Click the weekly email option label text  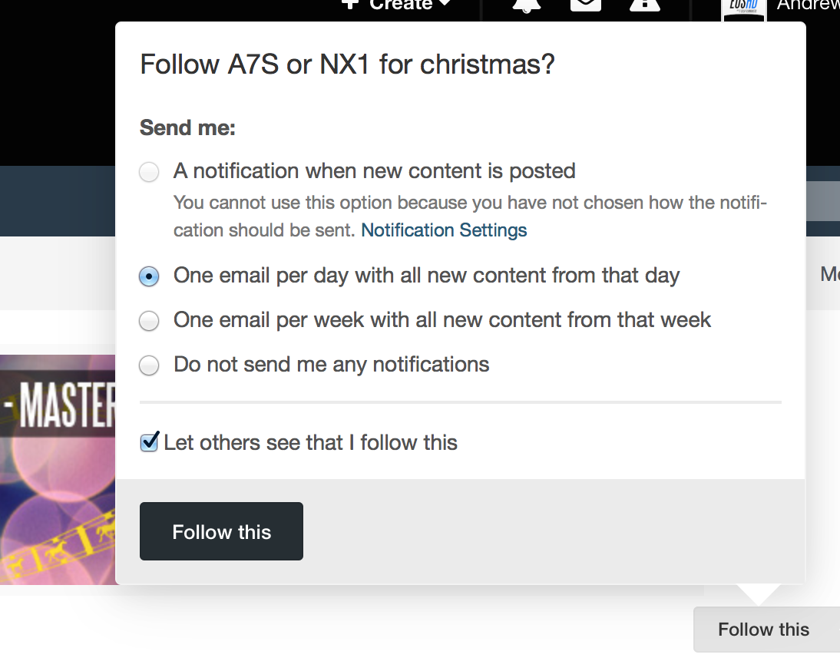[x=442, y=320]
